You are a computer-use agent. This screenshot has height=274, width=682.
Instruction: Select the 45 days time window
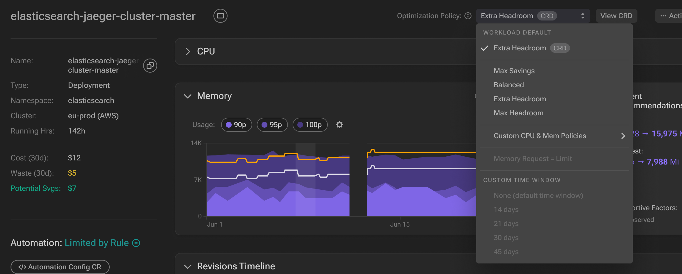coord(554,252)
